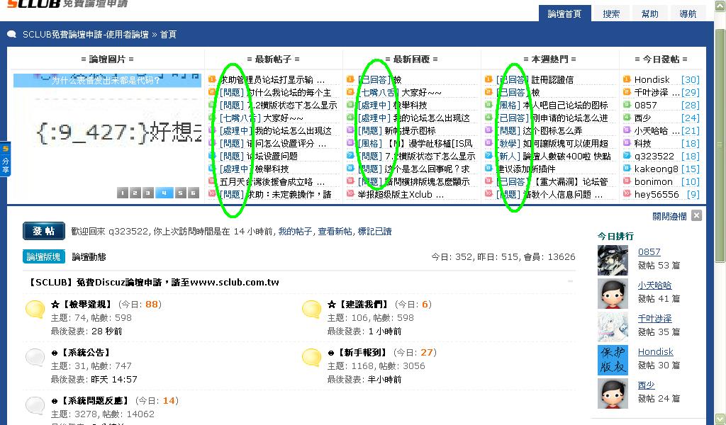Switch to the 論壇動態 tab
This screenshot has height=425, width=726.
89,256
